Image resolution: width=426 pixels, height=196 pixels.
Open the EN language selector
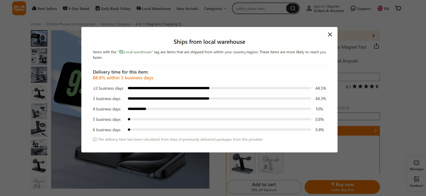click(383, 9)
